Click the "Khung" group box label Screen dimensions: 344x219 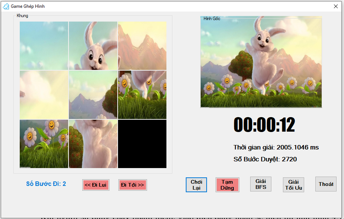[x=22, y=16]
